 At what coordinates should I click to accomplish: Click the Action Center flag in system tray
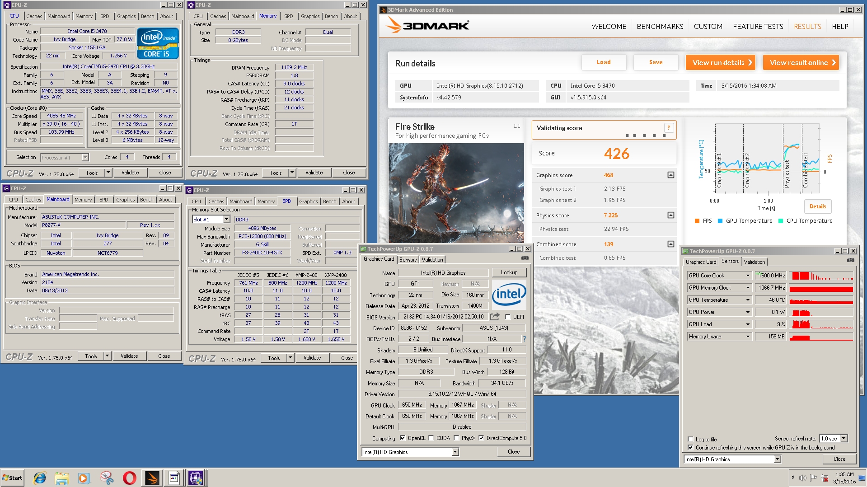(x=814, y=478)
